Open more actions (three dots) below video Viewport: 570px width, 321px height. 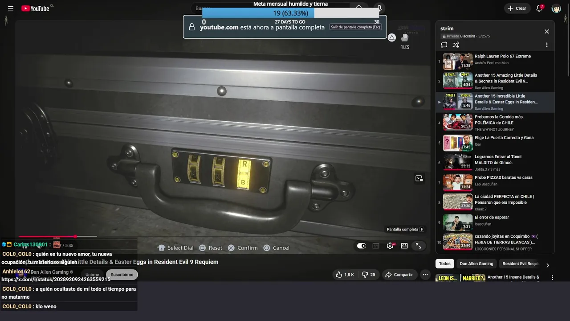click(x=425, y=275)
